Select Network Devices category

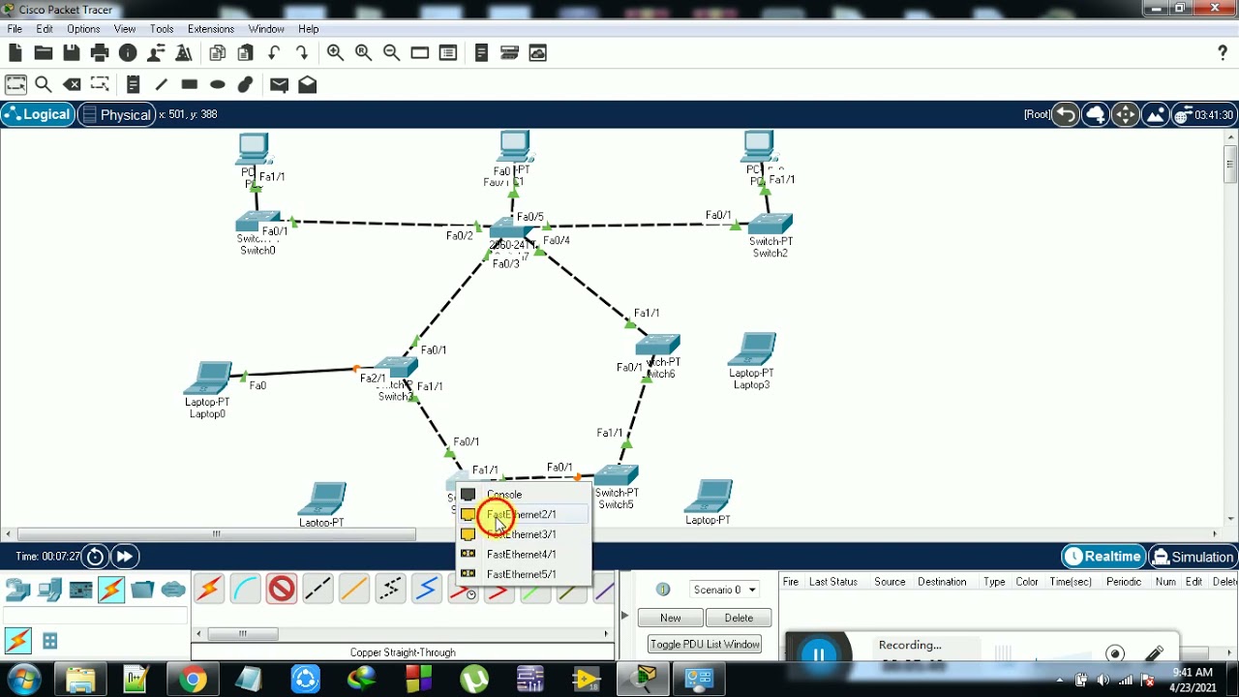pyautogui.click(x=18, y=590)
